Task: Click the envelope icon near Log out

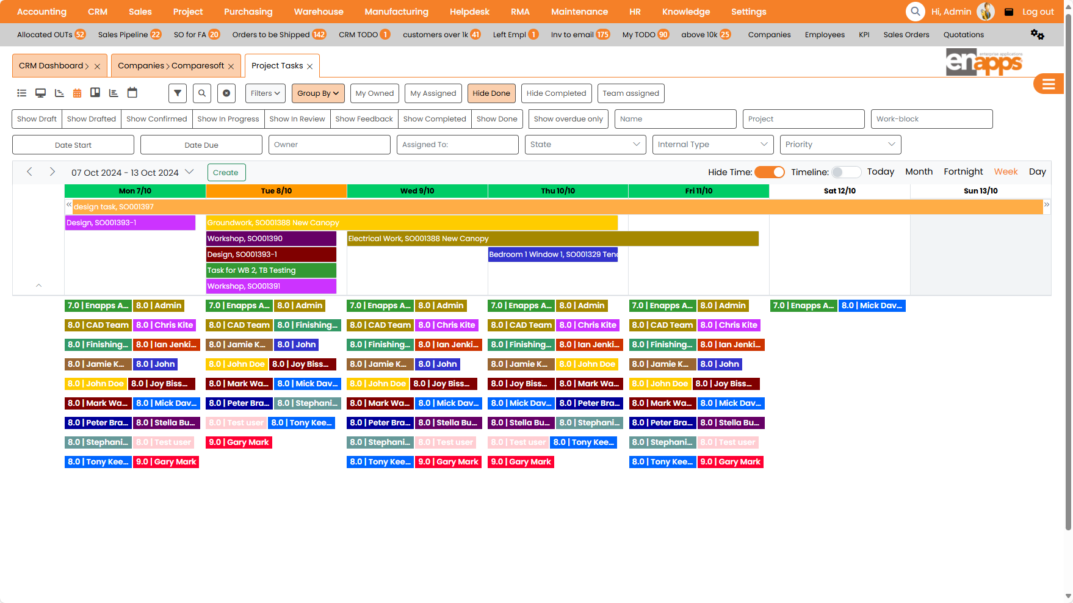Action: (x=1009, y=12)
